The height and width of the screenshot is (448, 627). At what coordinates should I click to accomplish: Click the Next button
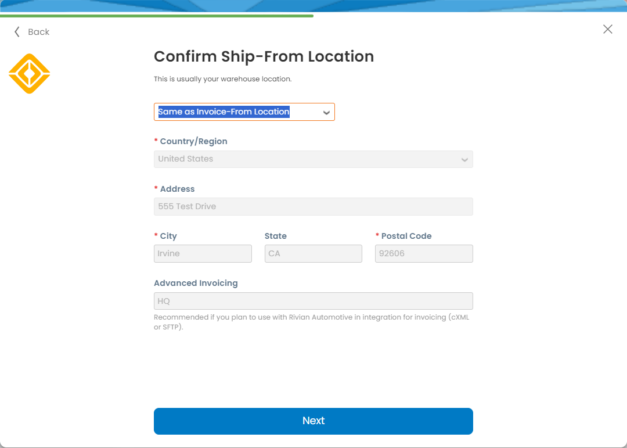tap(313, 421)
